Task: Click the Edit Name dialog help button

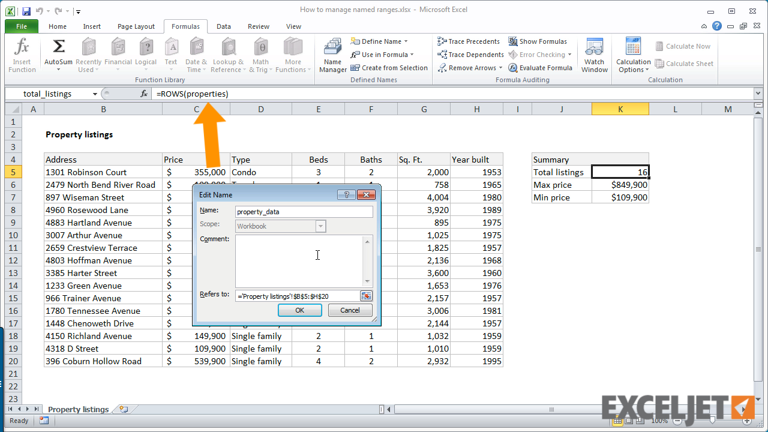Action: 346,194
